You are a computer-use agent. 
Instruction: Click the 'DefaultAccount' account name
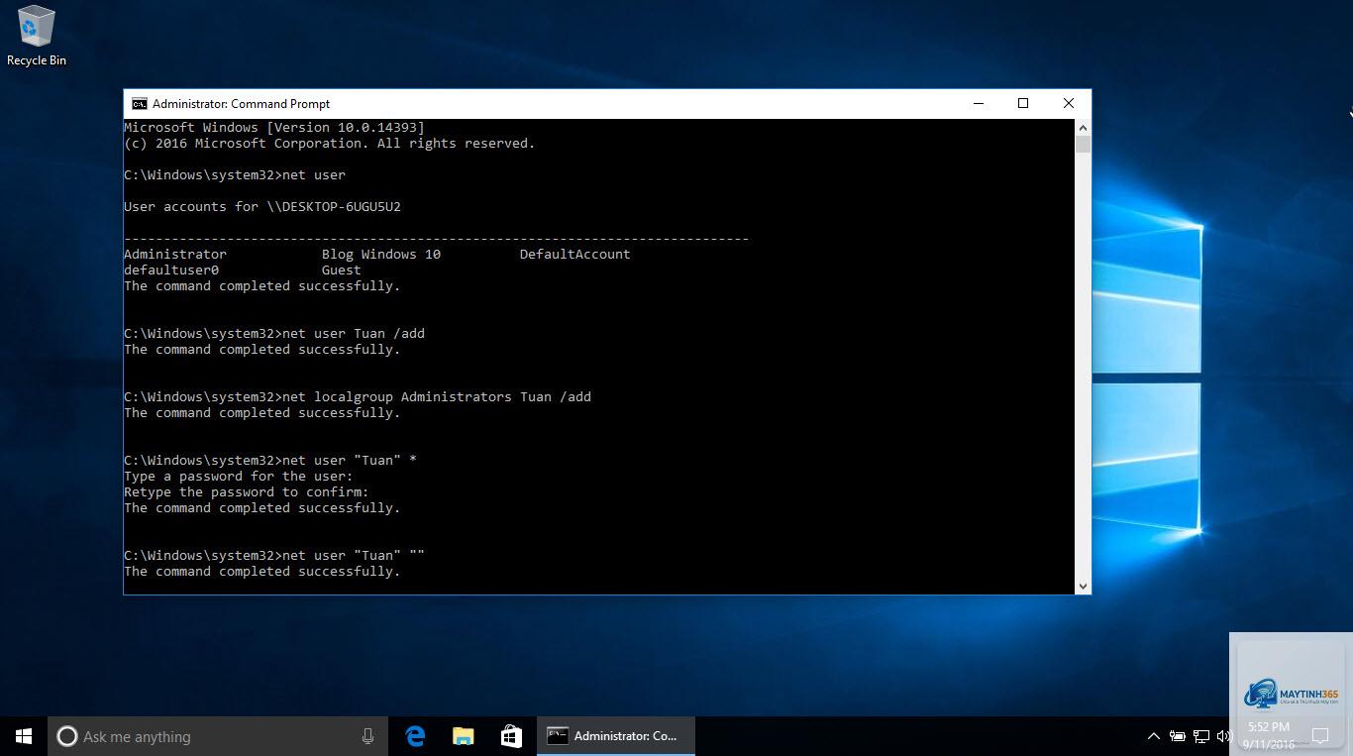point(575,255)
